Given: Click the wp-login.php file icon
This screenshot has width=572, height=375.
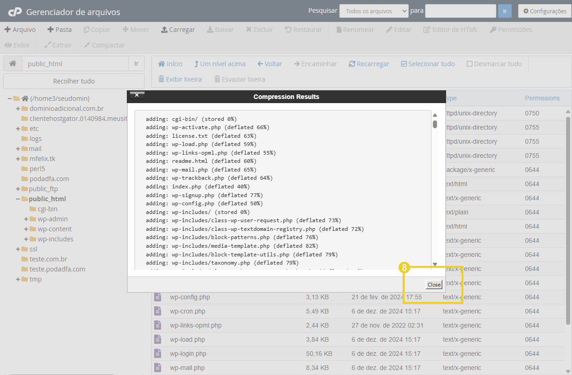Looking at the screenshot, I should 158,354.
